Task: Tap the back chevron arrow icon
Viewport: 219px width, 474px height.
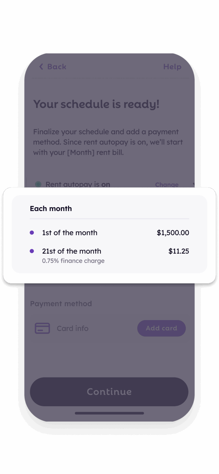Action: pyautogui.click(x=41, y=67)
